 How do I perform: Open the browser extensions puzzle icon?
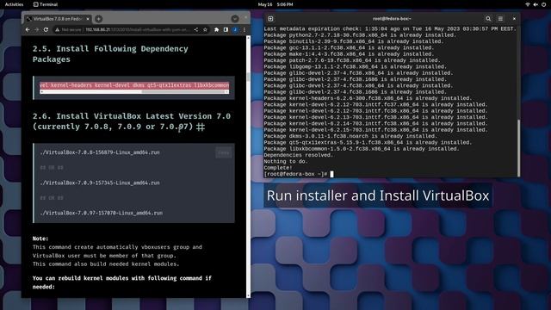coord(216,30)
